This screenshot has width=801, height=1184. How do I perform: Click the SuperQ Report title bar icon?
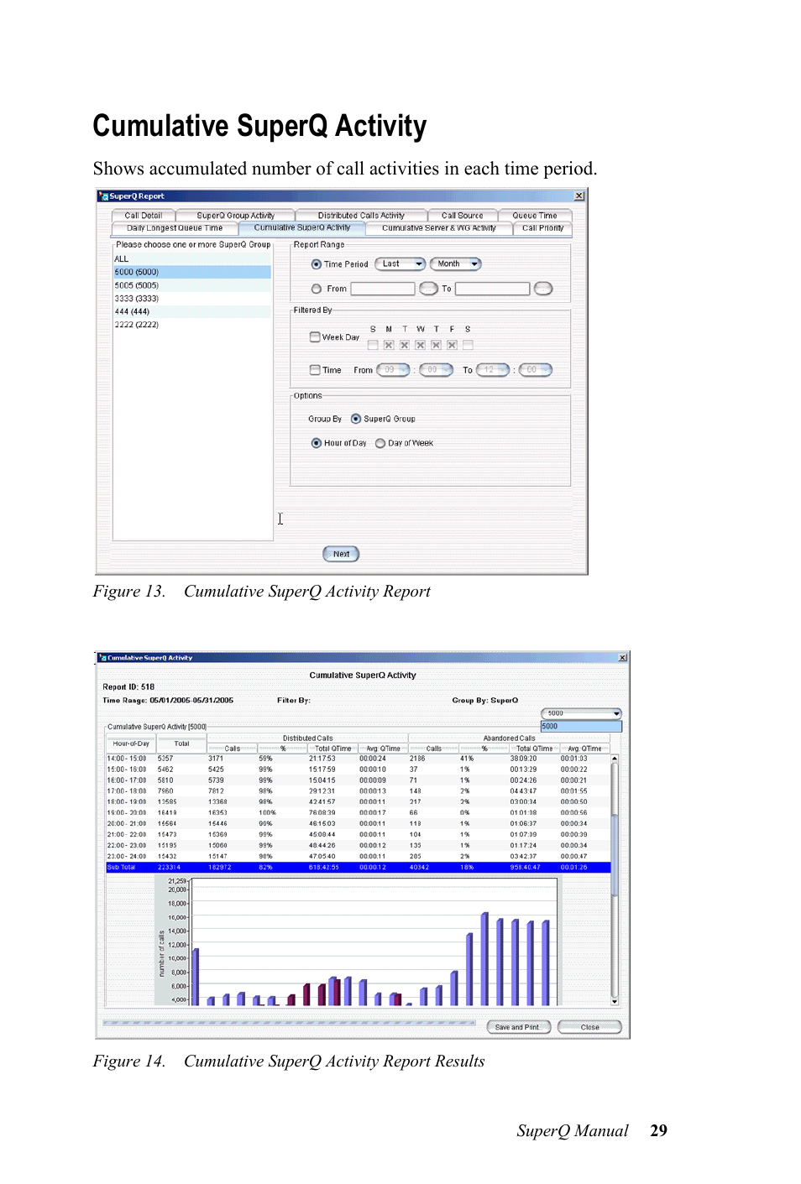pos(103,196)
